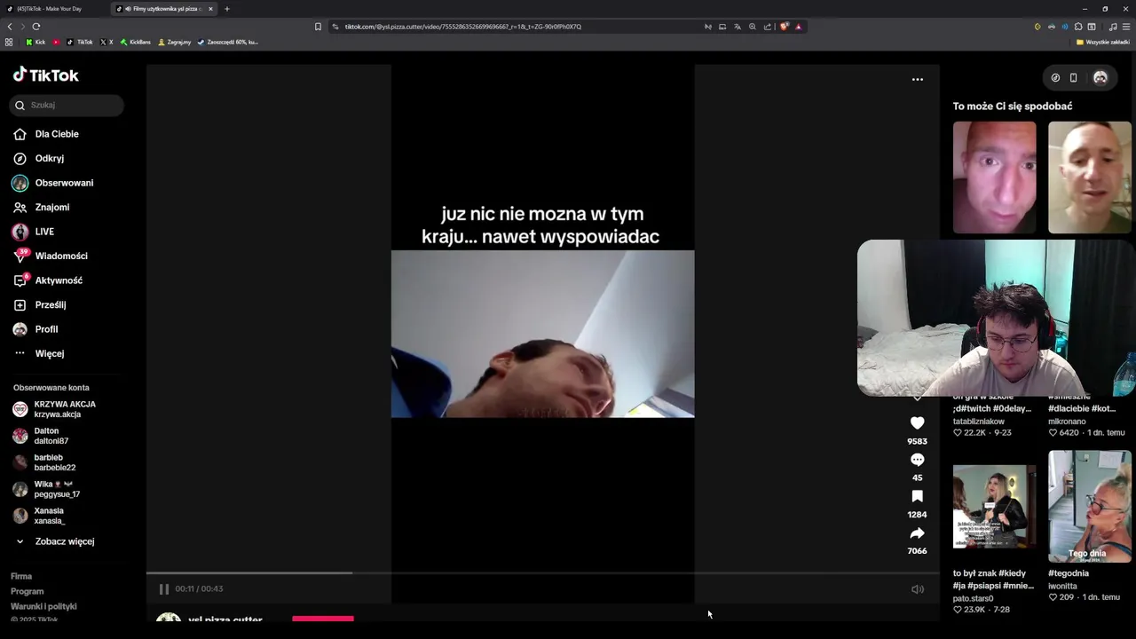Click iwonitta username text

coord(1062,586)
